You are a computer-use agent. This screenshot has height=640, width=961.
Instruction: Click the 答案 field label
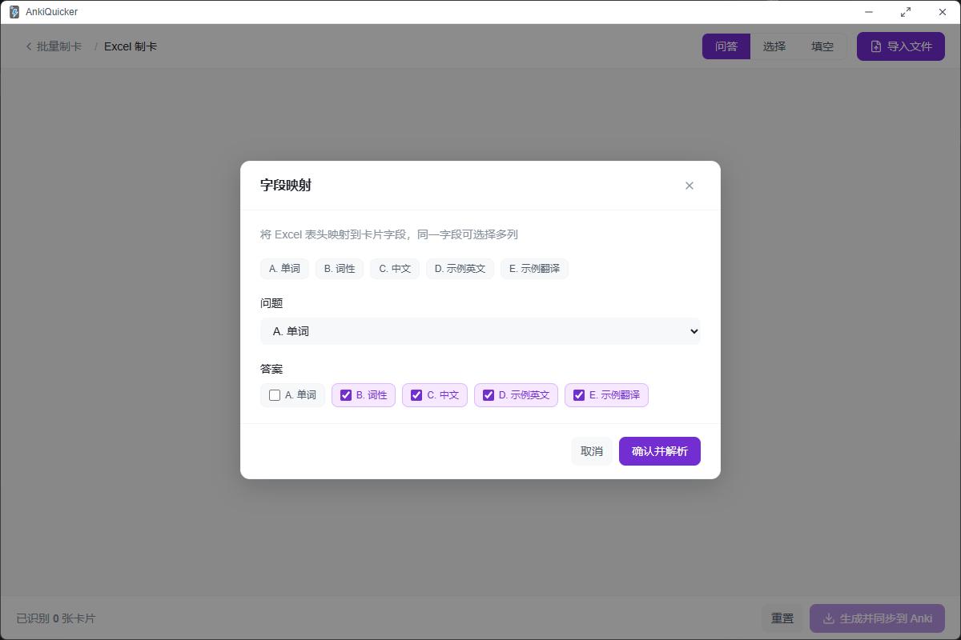click(x=271, y=369)
